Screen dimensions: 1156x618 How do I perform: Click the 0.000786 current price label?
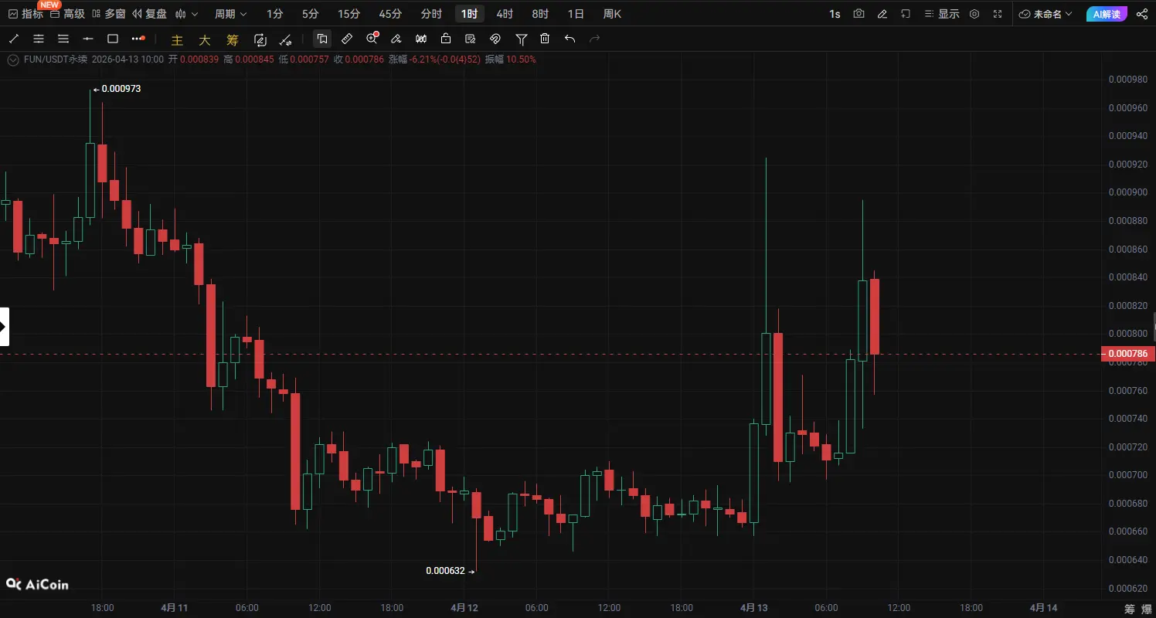[1127, 354]
